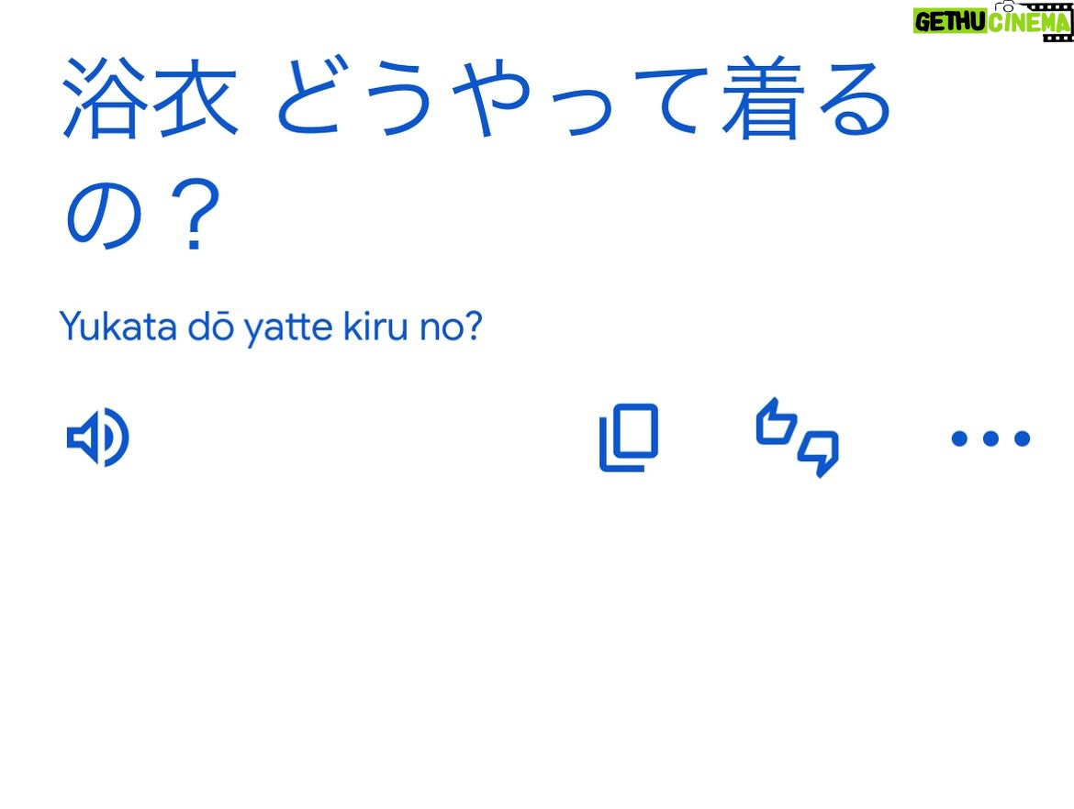Click the romanized word yatte
This screenshot has height=809, width=1074.
coord(288,328)
